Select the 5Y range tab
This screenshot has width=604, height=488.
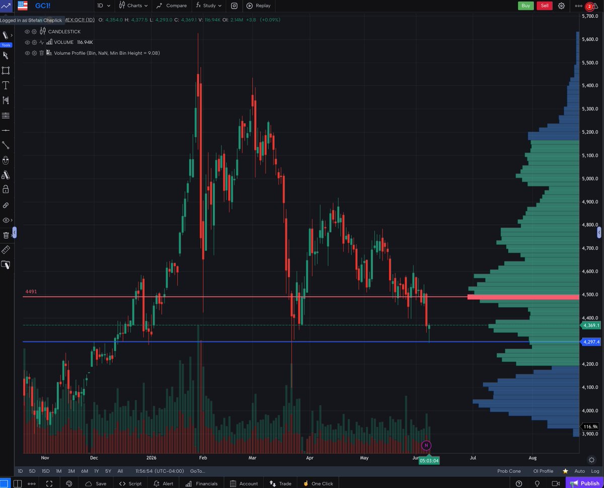pos(108,471)
